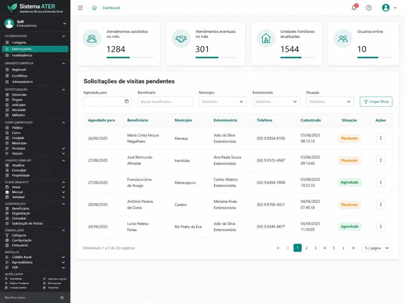Open the notifications bell icon
This screenshot has width=405, height=303.
354,8
